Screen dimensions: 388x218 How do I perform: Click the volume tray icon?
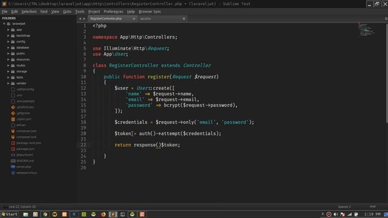pyautogui.click(x=335, y=214)
